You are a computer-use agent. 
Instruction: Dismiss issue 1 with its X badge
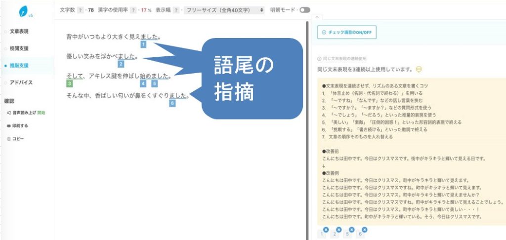326,230
